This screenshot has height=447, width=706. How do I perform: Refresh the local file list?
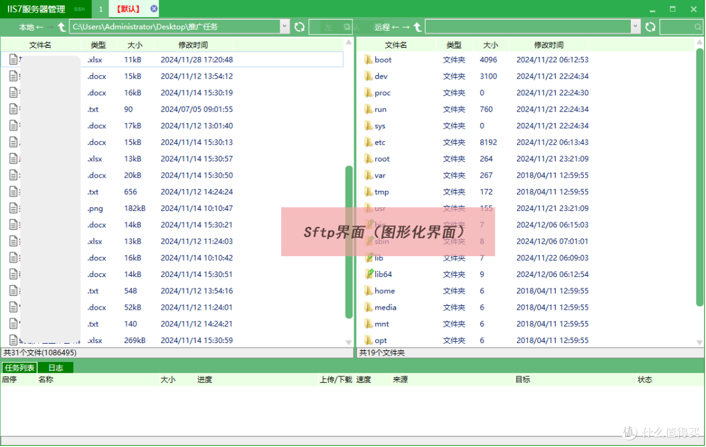tap(300, 27)
